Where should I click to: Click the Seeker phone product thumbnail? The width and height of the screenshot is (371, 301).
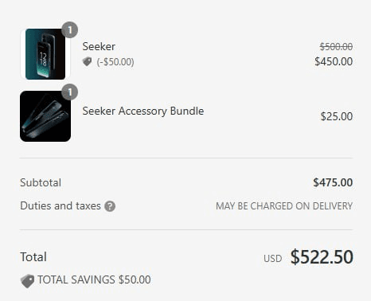click(x=45, y=54)
